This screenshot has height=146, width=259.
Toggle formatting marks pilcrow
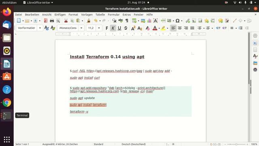pyautogui.click(x=127, y=21)
